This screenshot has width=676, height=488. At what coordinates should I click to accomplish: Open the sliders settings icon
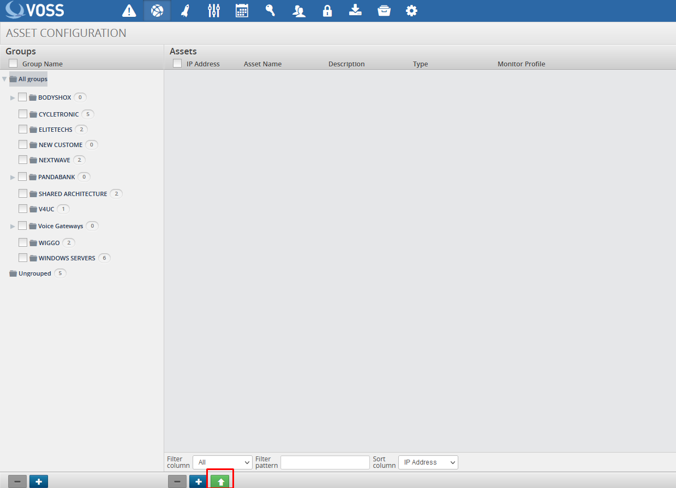point(214,11)
